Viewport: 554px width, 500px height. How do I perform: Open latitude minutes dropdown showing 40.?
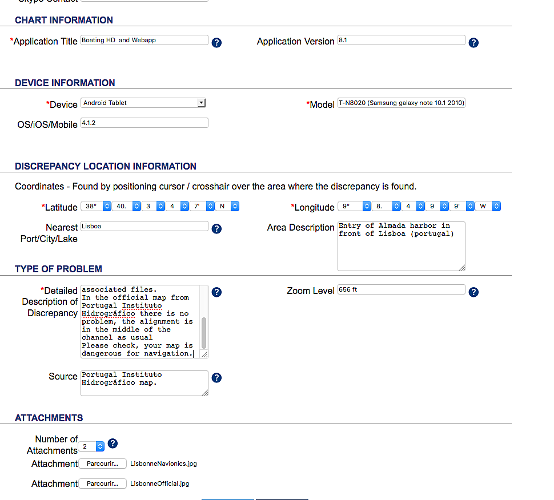pos(126,206)
